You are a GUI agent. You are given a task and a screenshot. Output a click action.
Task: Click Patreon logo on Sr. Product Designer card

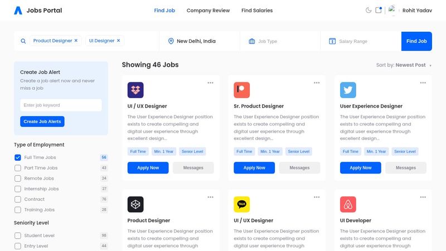[x=242, y=90]
